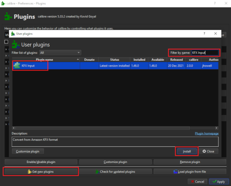Toggle the checkbox at left of Preferences window
Image resolution: width=231 pixels, height=186 pixels.
click(x=6, y=42)
